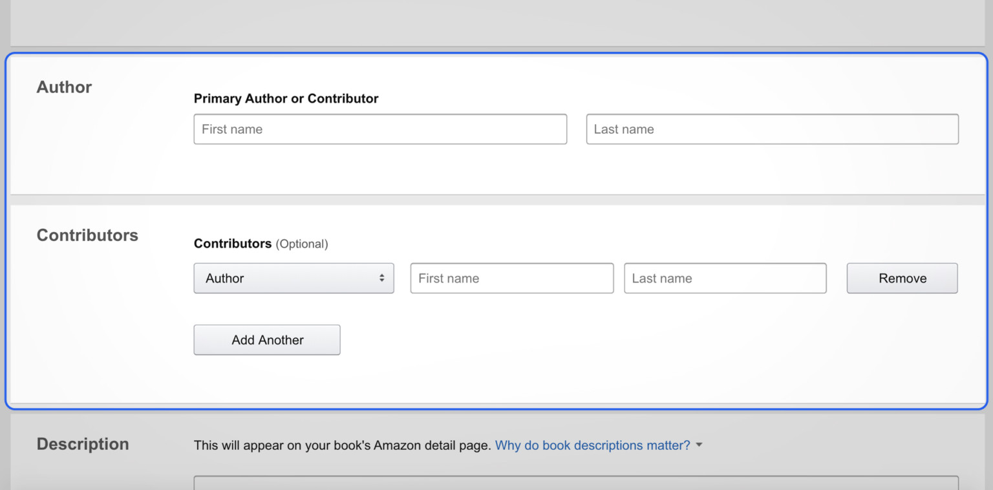Click the bold Contributors field label

[233, 244]
